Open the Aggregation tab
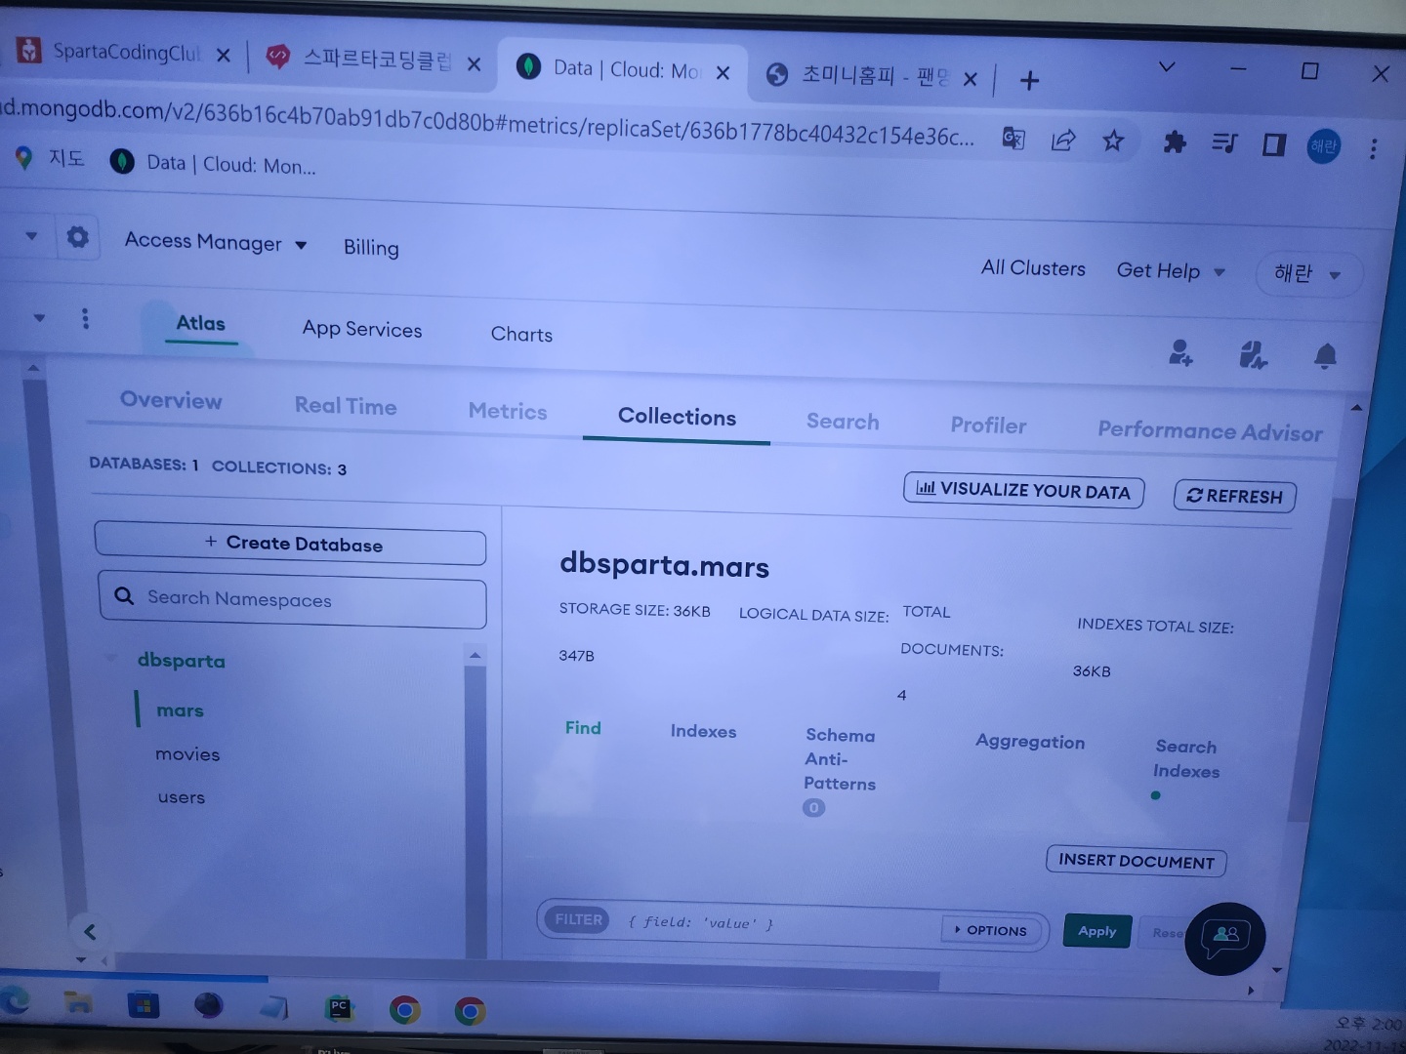This screenshot has height=1054, width=1406. point(1030,742)
